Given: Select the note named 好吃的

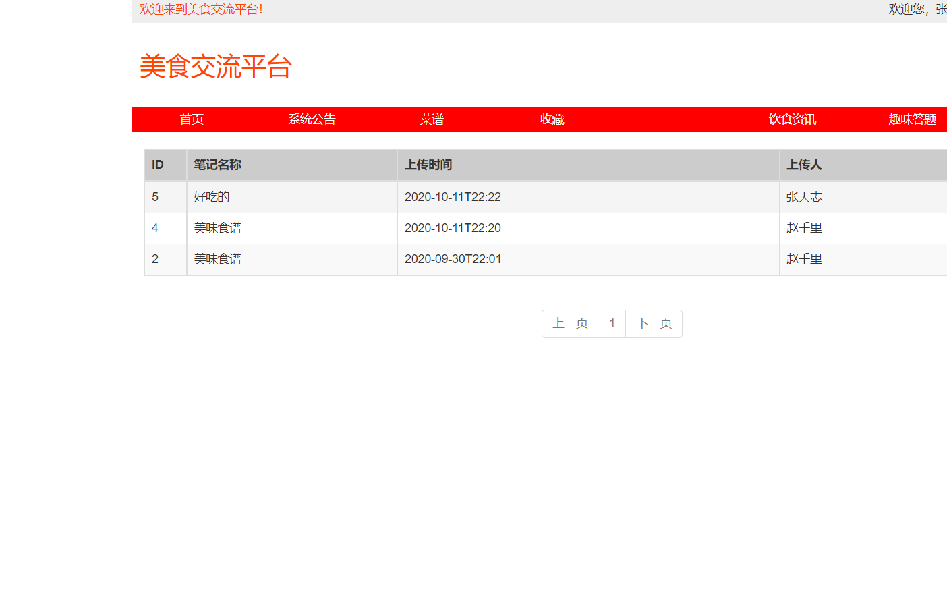Looking at the screenshot, I should tap(212, 197).
